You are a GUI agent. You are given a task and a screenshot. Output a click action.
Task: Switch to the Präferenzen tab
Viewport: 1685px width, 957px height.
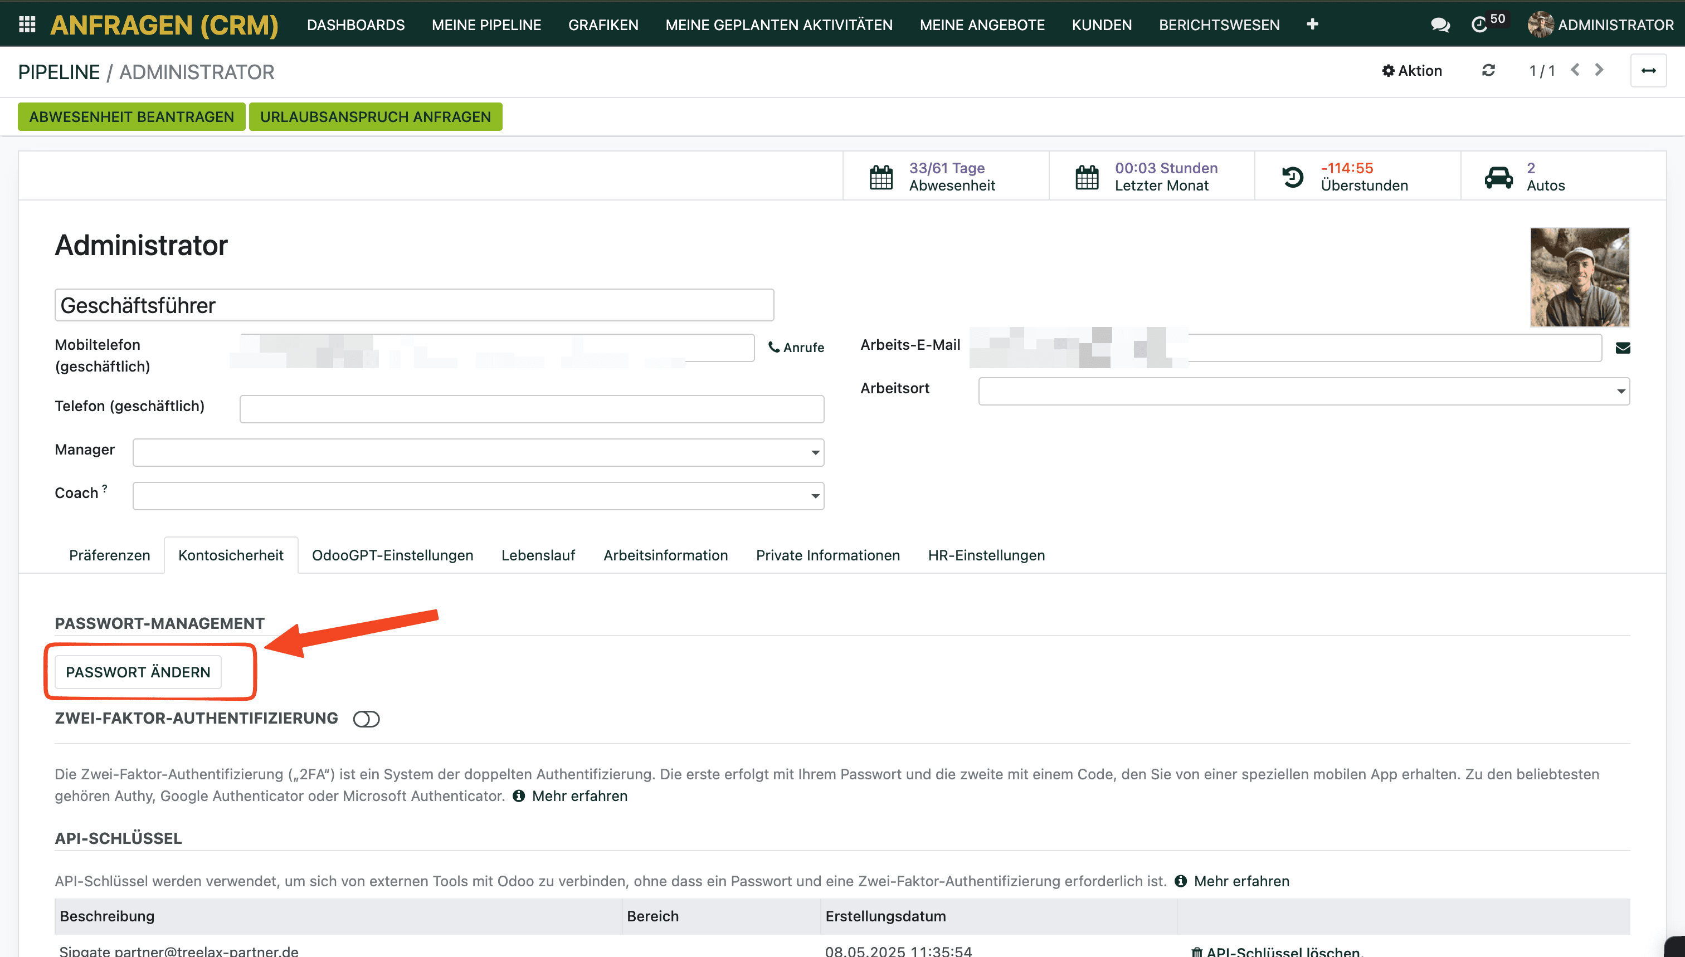tap(109, 555)
